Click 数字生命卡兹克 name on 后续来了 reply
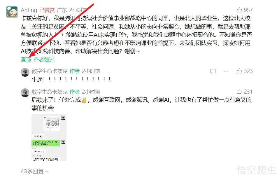 coord(50,92)
